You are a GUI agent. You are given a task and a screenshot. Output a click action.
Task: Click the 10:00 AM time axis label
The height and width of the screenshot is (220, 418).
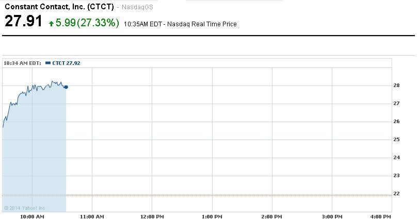(x=32, y=216)
